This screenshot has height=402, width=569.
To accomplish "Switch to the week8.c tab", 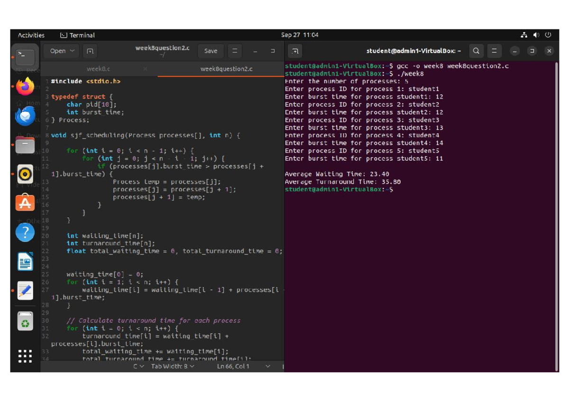I will pyautogui.click(x=98, y=69).
